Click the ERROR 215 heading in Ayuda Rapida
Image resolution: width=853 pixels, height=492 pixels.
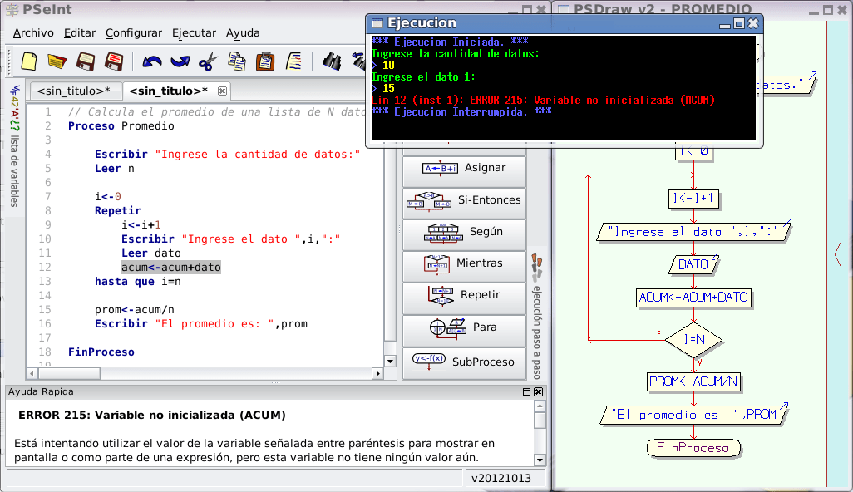pos(152,415)
